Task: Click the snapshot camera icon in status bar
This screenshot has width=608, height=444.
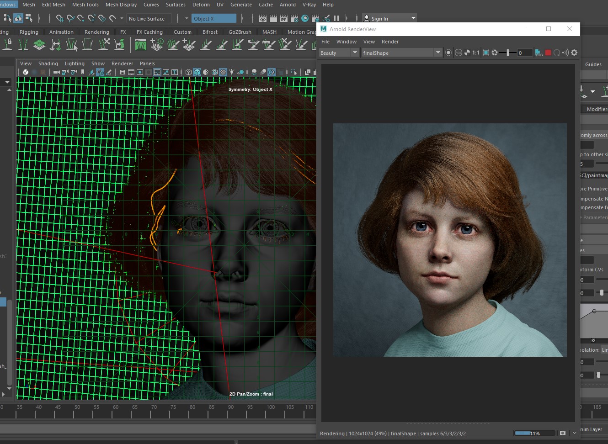Action: point(563,433)
